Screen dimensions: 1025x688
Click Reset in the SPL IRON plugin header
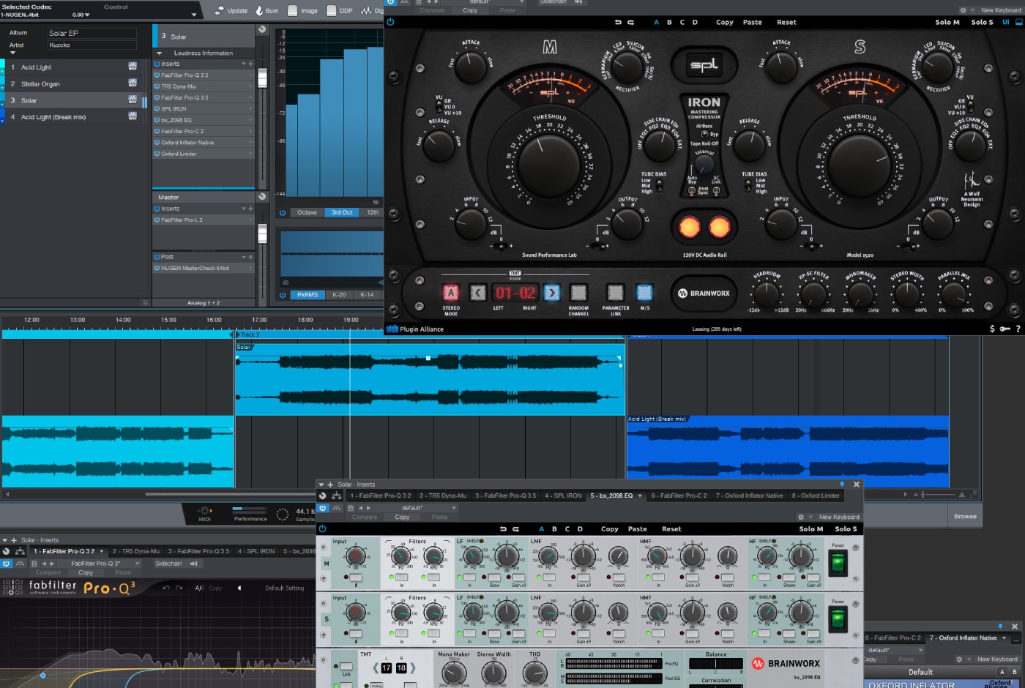click(786, 22)
